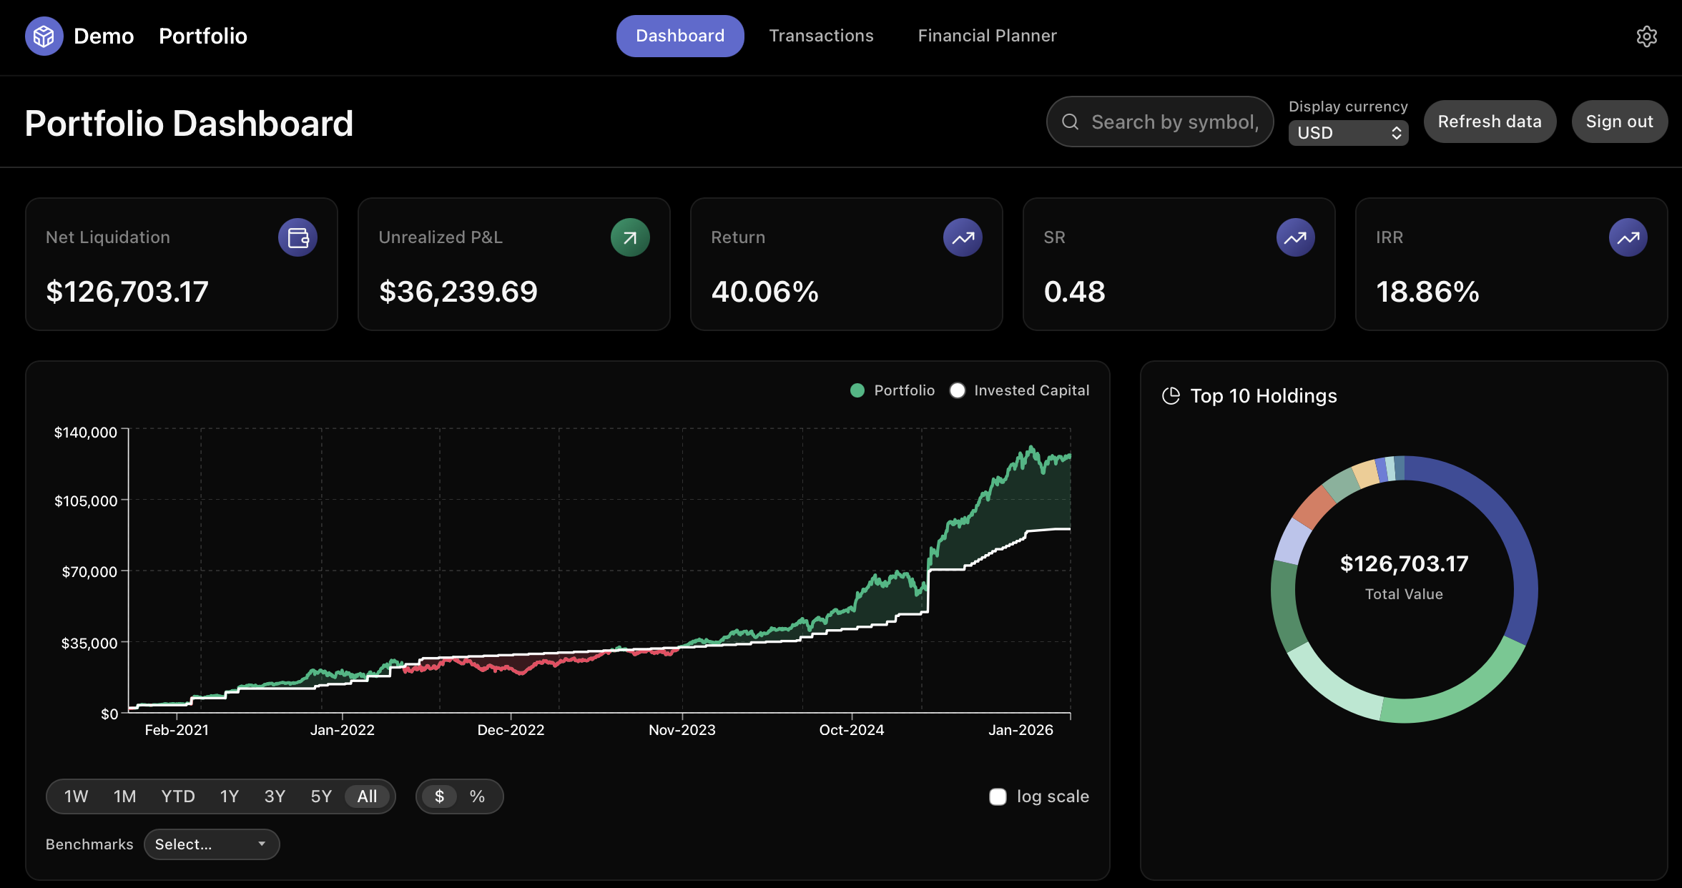Click Sign out
This screenshot has height=888, width=1682.
pos(1619,122)
